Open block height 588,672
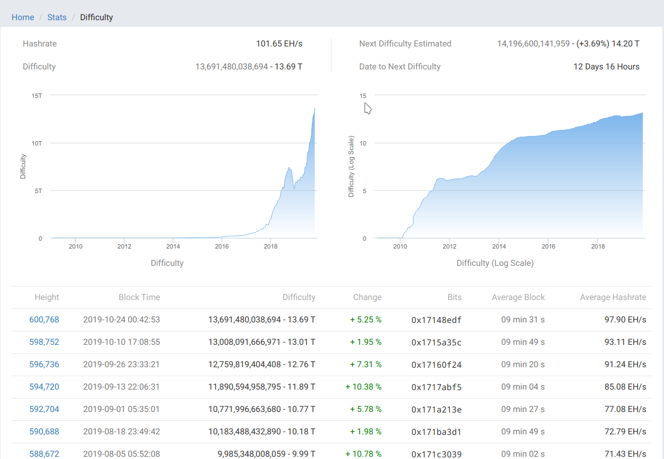Viewport: 664px width, 459px height. pyautogui.click(x=44, y=453)
